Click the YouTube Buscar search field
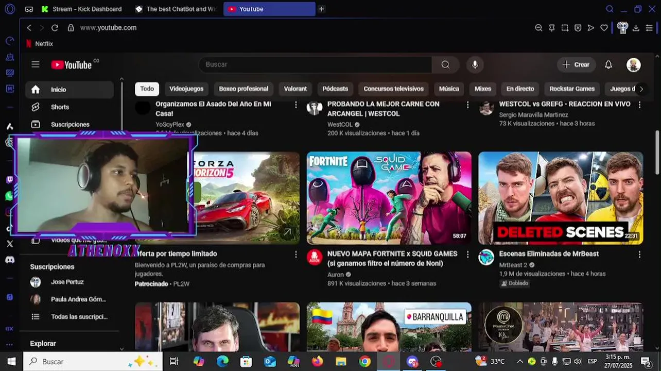The height and width of the screenshot is (371, 661). point(315,64)
